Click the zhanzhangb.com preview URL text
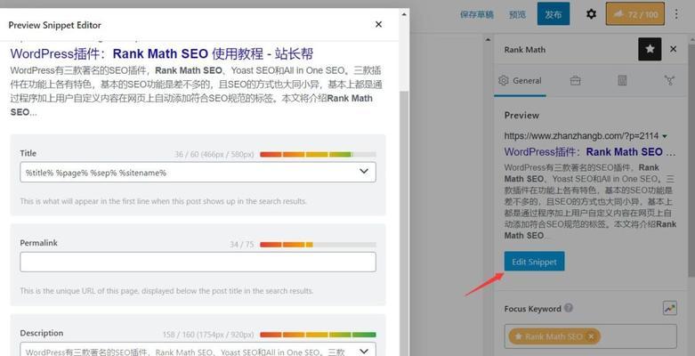The height and width of the screenshot is (356, 695). (x=581, y=135)
